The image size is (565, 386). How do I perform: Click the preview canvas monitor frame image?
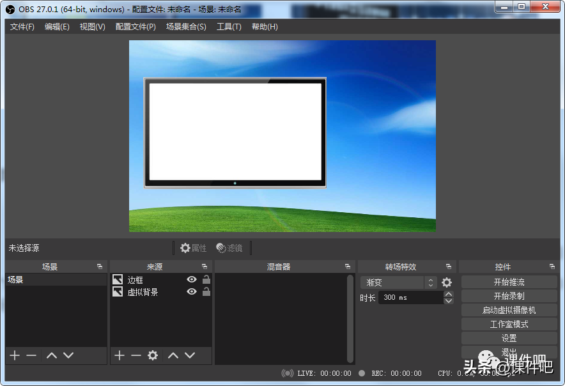(235, 133)
